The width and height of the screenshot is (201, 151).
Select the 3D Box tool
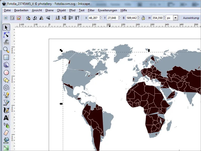pos(6,65)
